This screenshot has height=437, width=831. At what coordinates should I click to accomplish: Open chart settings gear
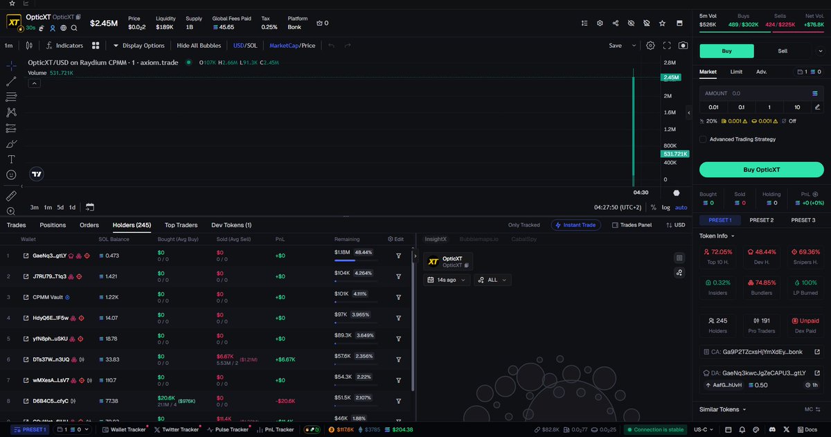(650, 46)
